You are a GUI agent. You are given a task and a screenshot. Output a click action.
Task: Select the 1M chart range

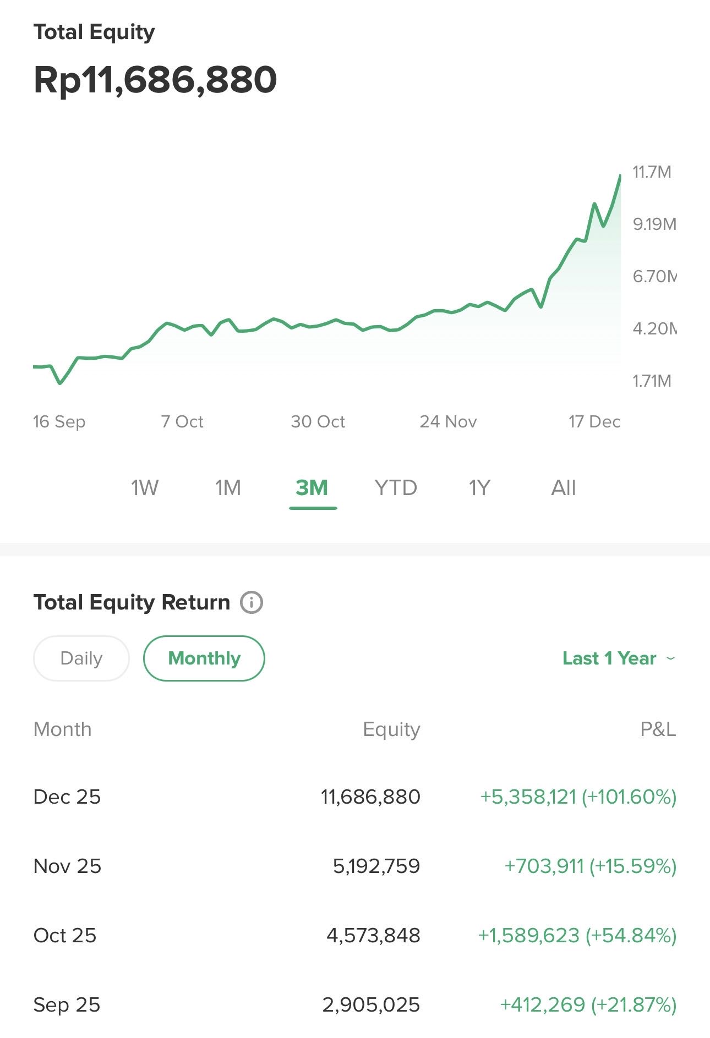click(228, 488)
